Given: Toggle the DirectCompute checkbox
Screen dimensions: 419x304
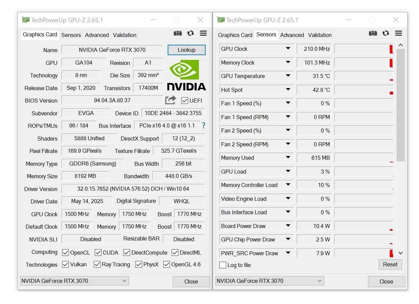Looking at the screenshot, I should point(127,253).
